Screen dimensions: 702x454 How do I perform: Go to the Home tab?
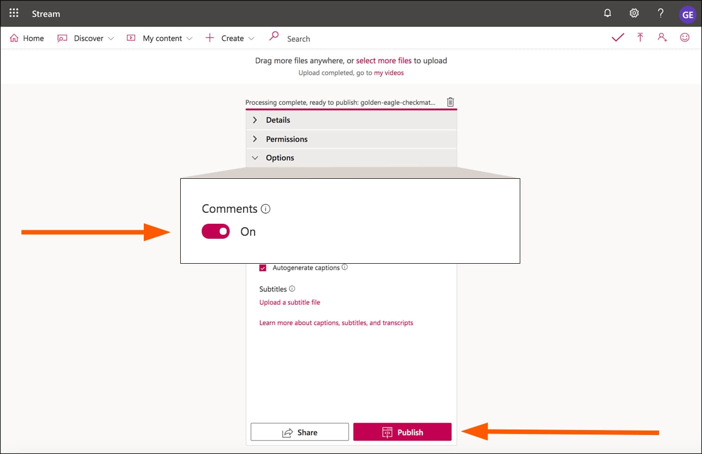click(x=27, y=38)
